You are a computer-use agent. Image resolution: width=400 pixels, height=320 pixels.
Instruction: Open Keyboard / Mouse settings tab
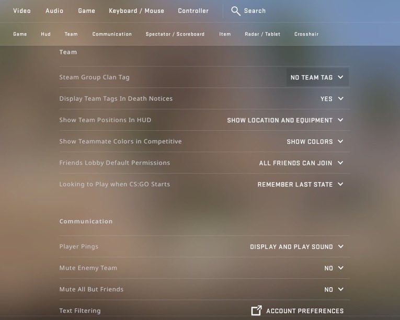(x=136, y=10)
